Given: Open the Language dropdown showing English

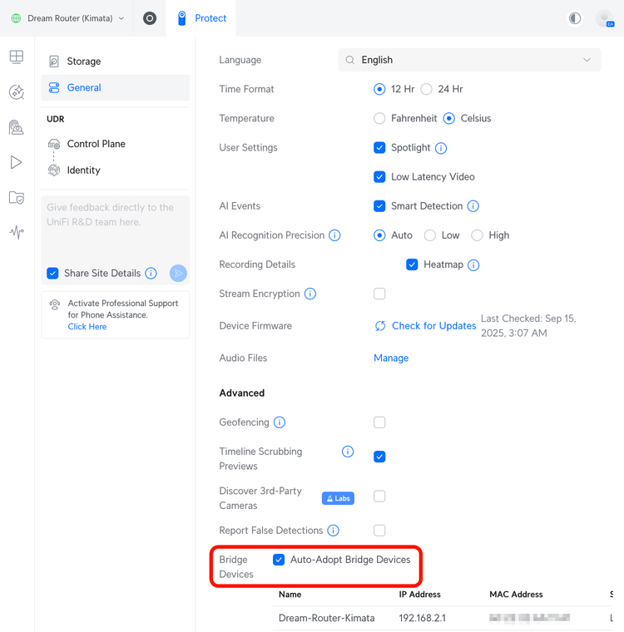Looking at the screenshot, I should point(469,60).
